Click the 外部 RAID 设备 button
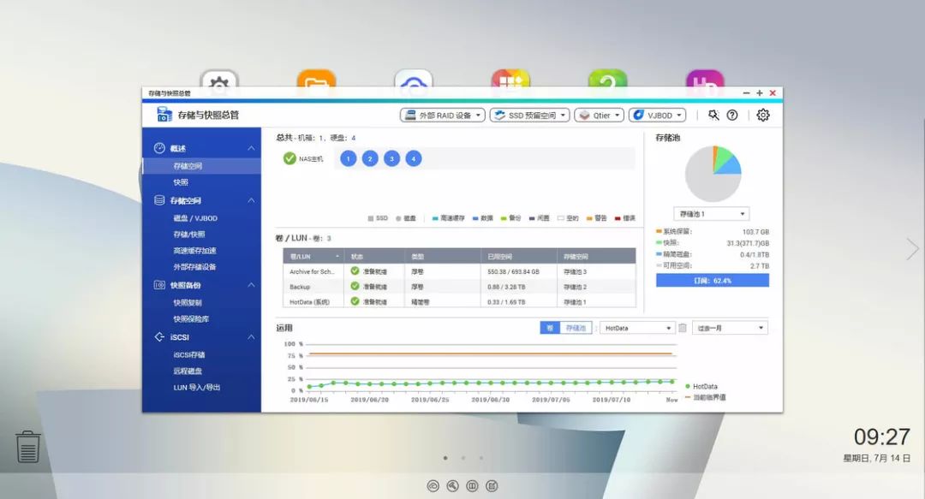Image resolution: width=925 pixels, height=499 pixels. point(443,115)
